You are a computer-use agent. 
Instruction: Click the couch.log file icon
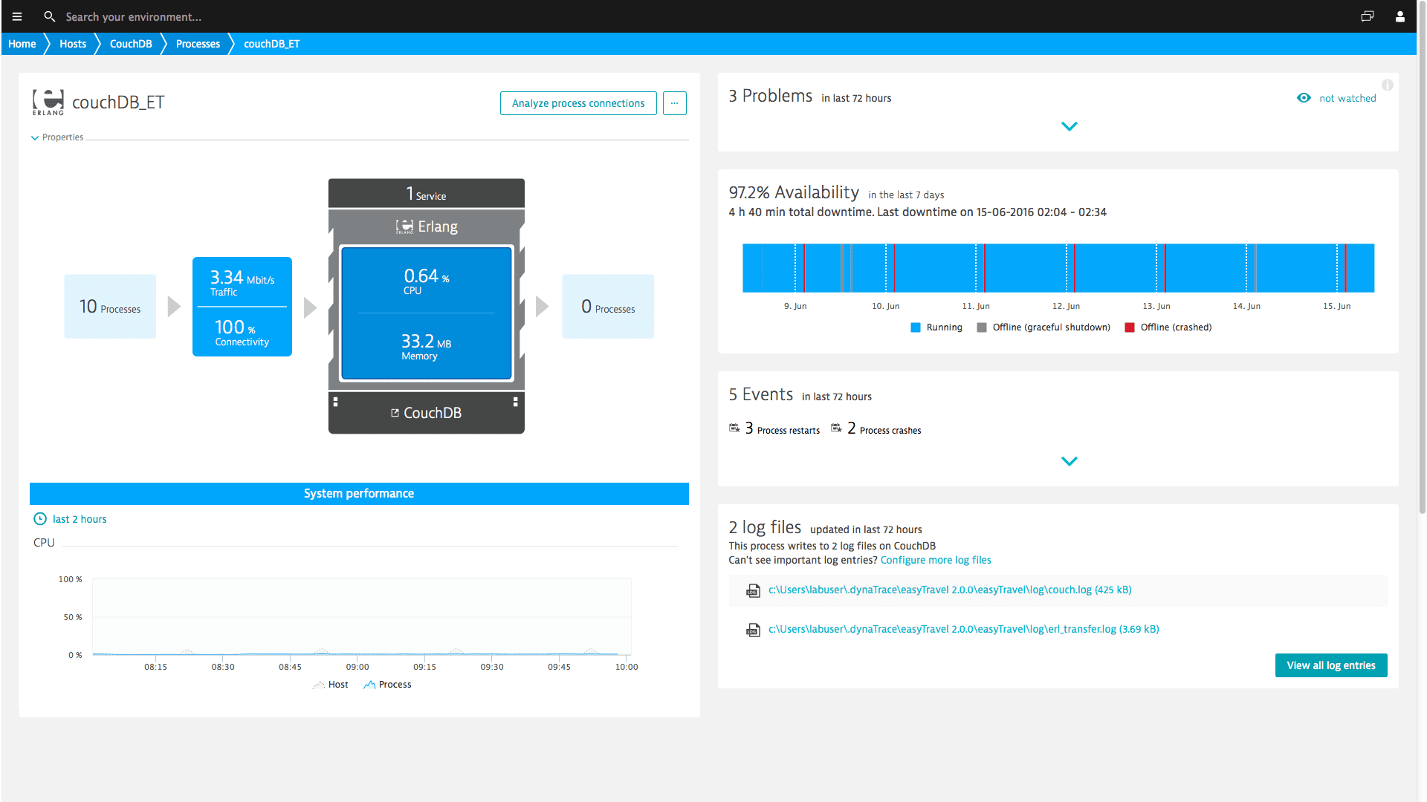coord(753,591)
